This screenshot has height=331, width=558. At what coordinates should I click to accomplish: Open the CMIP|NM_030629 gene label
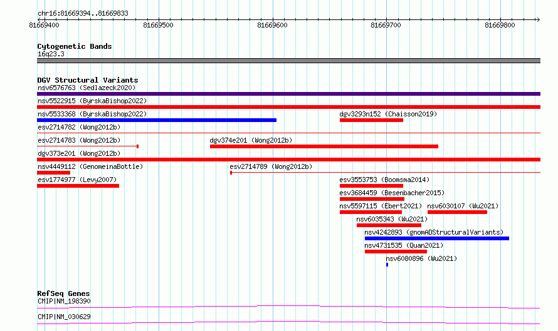pyautogui.click(x=64, y=317)
